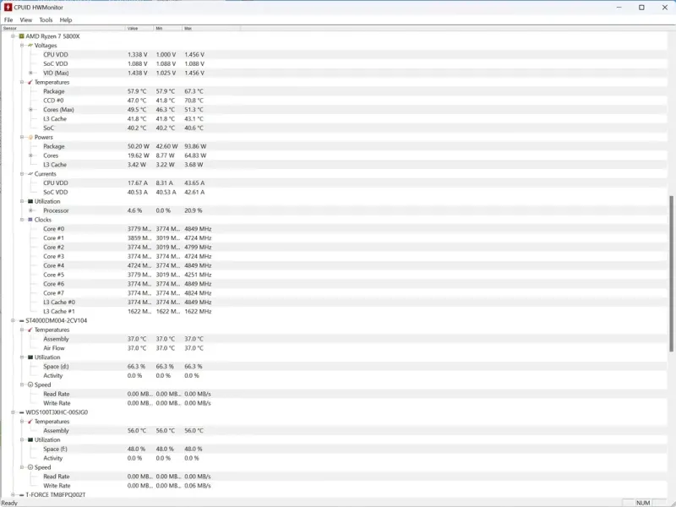This screenshot has width=676, height=507.
Task: Expand the Processor utilization node
Action: 30,210
